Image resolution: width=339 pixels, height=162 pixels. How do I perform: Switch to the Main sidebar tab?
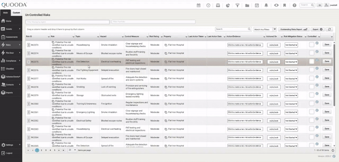6,13
